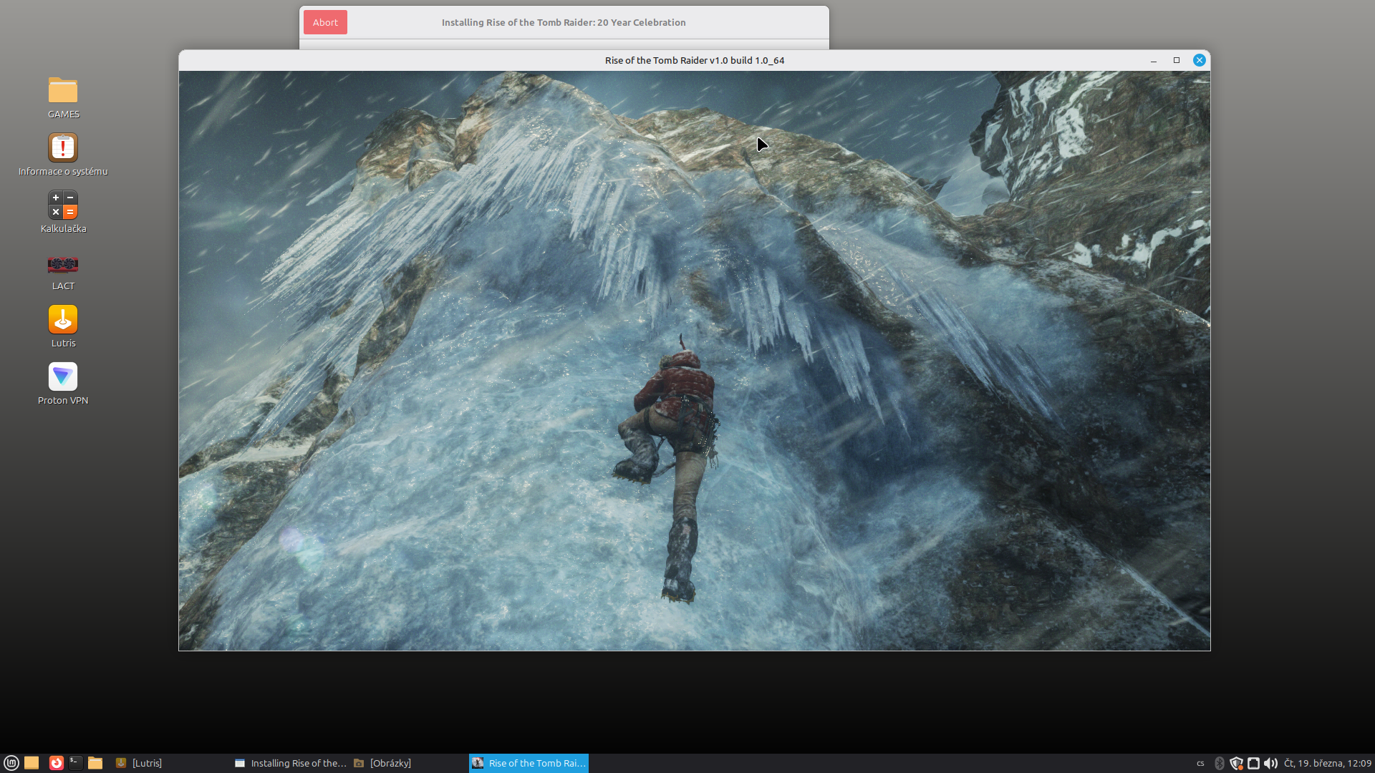The width and height of the screenshot is (1375, 773).
Task: Open the GAMES folder on desktop
Action: [63, 91]
